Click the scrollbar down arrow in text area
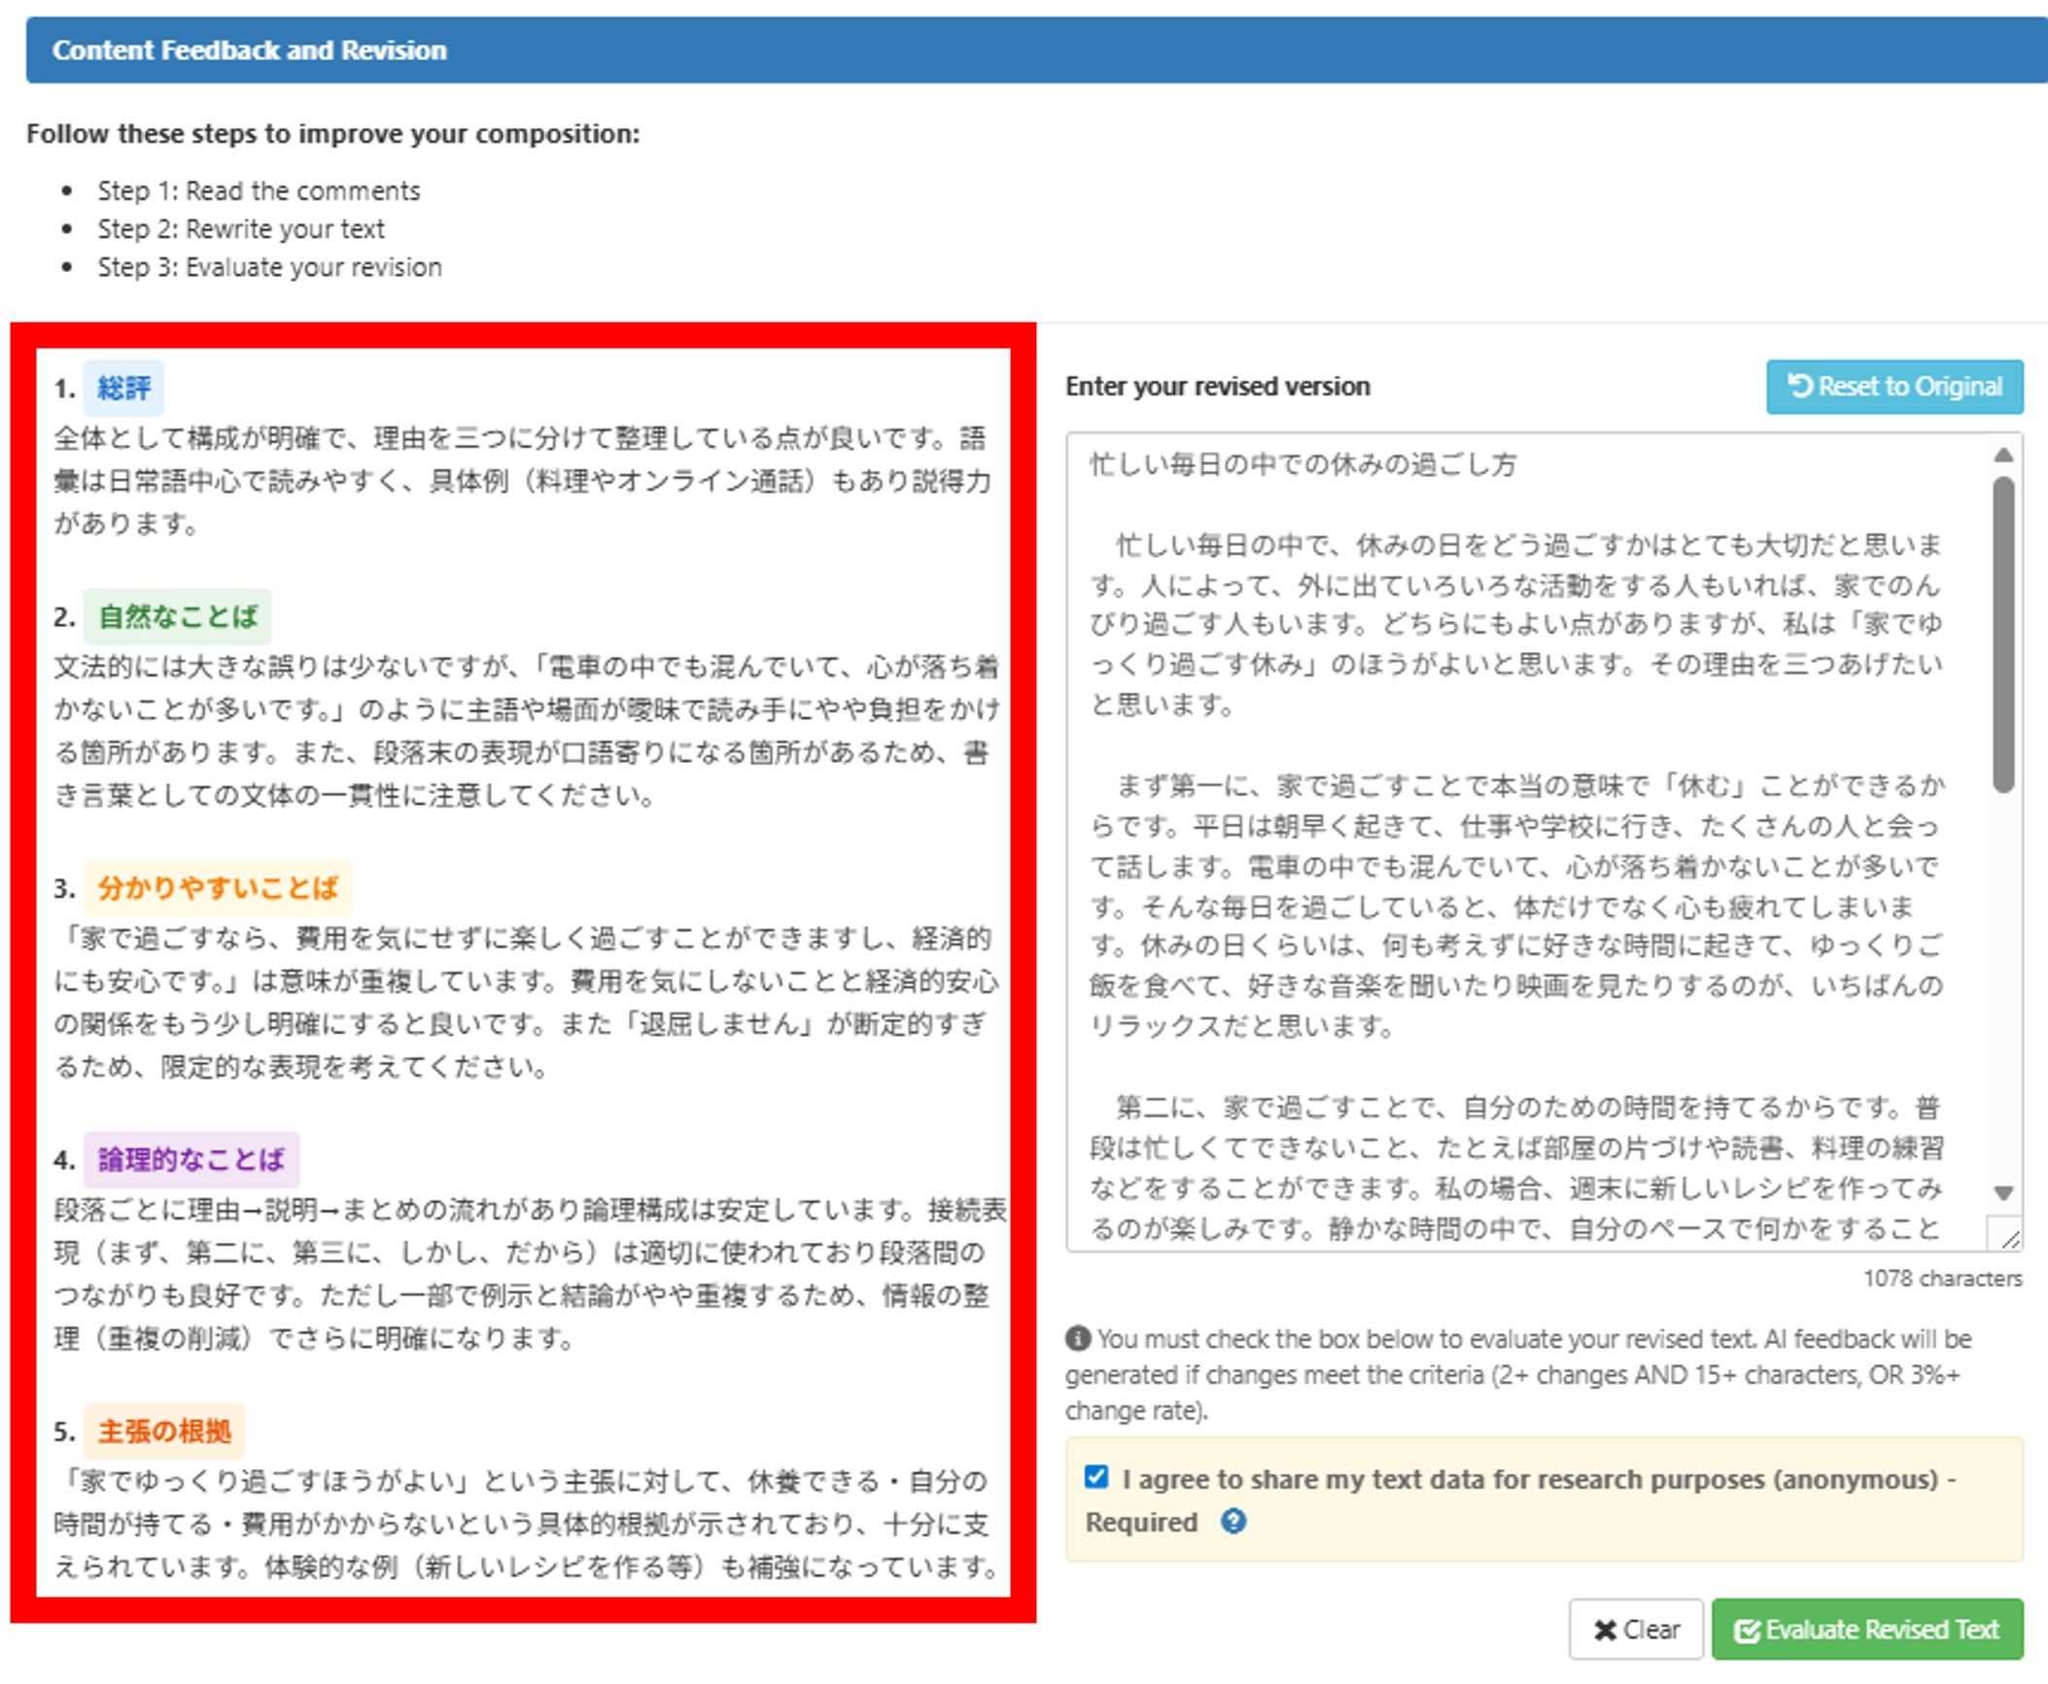The height and width of the screenshot is (1684, 2048). 2002,1192
